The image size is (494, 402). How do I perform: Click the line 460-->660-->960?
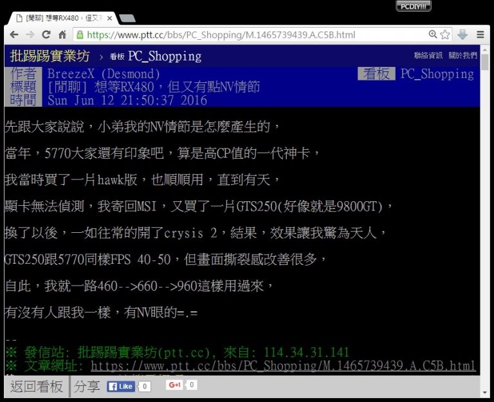pos(140,286)
